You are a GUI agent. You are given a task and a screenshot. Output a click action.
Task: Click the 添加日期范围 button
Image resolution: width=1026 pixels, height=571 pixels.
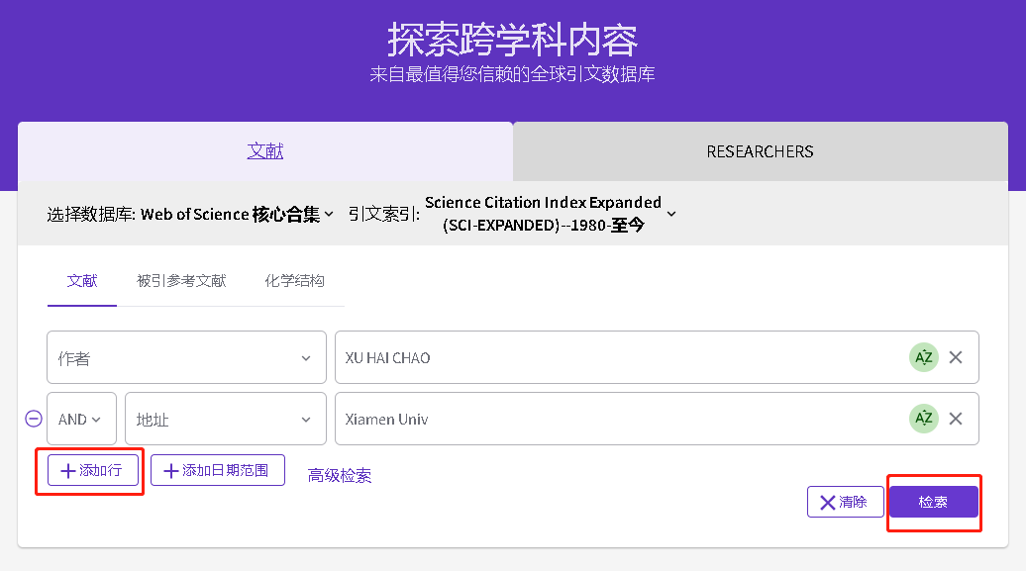(x=217, y=471)
